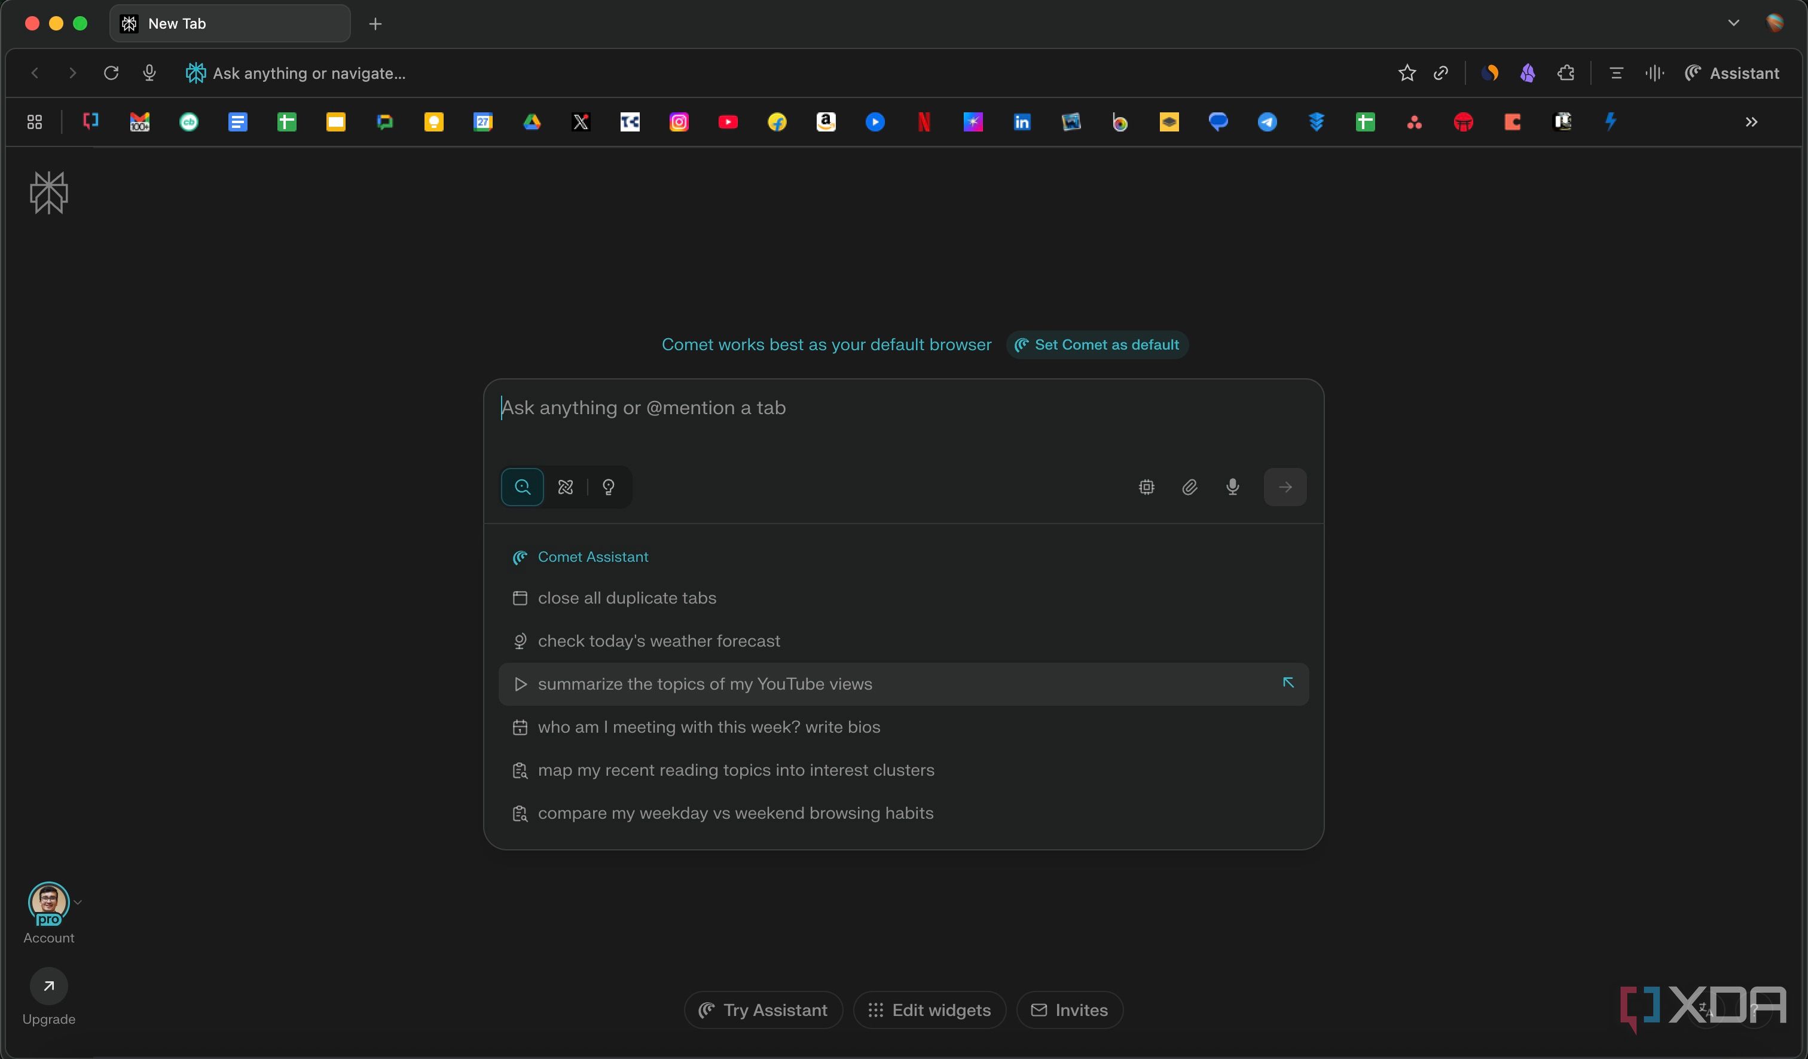Viewport: 1808px width, 1059px height.
Task: Open the X (Twitter) bookmark
Action: (581, 122)
